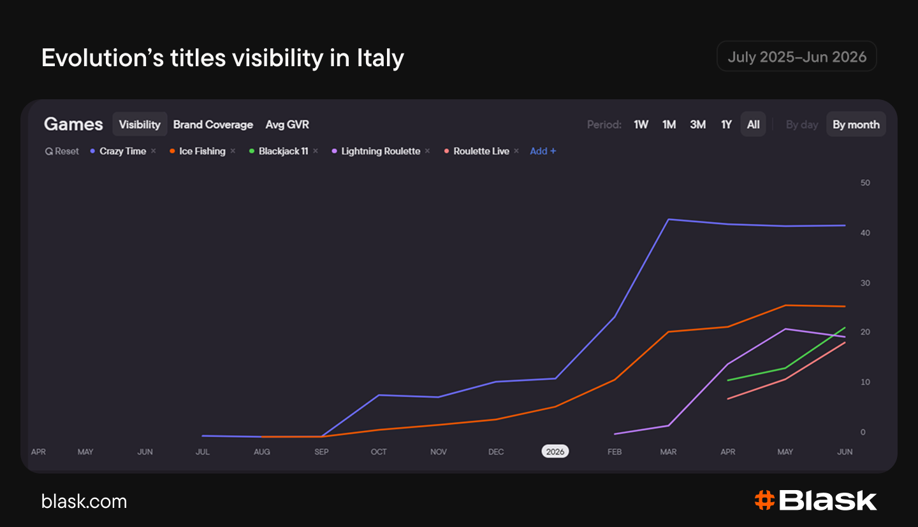Click the Period: label
This screenshot has width=918, height=527.
coord(604,125)
